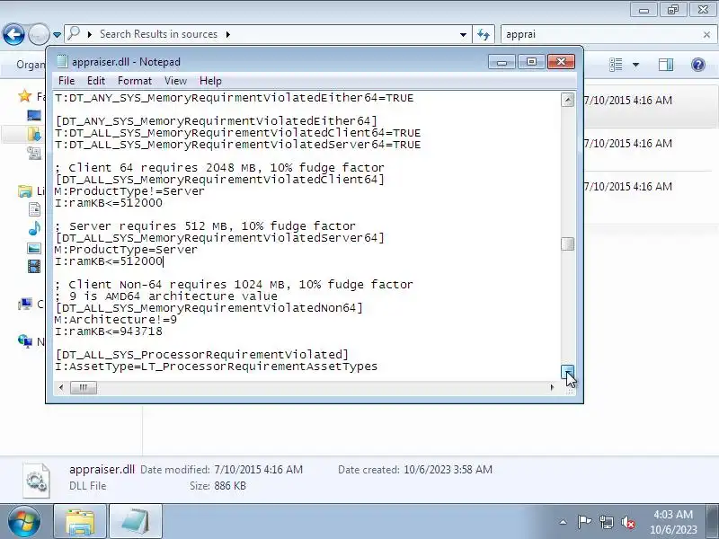Select the Videos library icon
This screenshot has height=539, width=719.
[x=34, y=266]
